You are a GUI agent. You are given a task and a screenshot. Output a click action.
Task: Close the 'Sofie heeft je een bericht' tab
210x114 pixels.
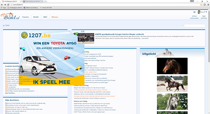pyautogui.click(x=42, y=1)
